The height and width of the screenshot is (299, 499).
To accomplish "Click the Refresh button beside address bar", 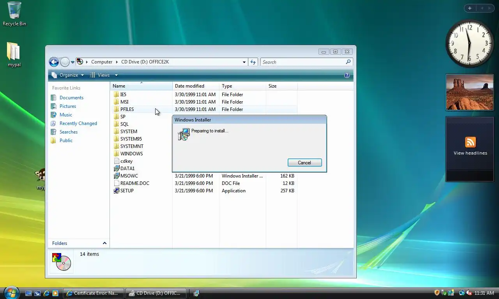I will [253, 62].
